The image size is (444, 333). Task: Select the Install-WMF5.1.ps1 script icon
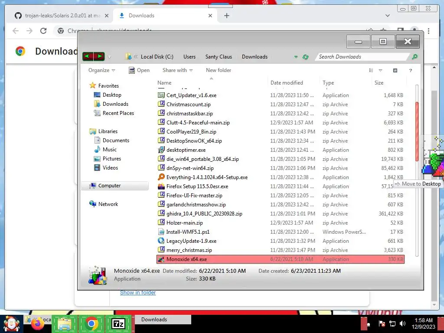pyautogui.click(x=161, y=232)
